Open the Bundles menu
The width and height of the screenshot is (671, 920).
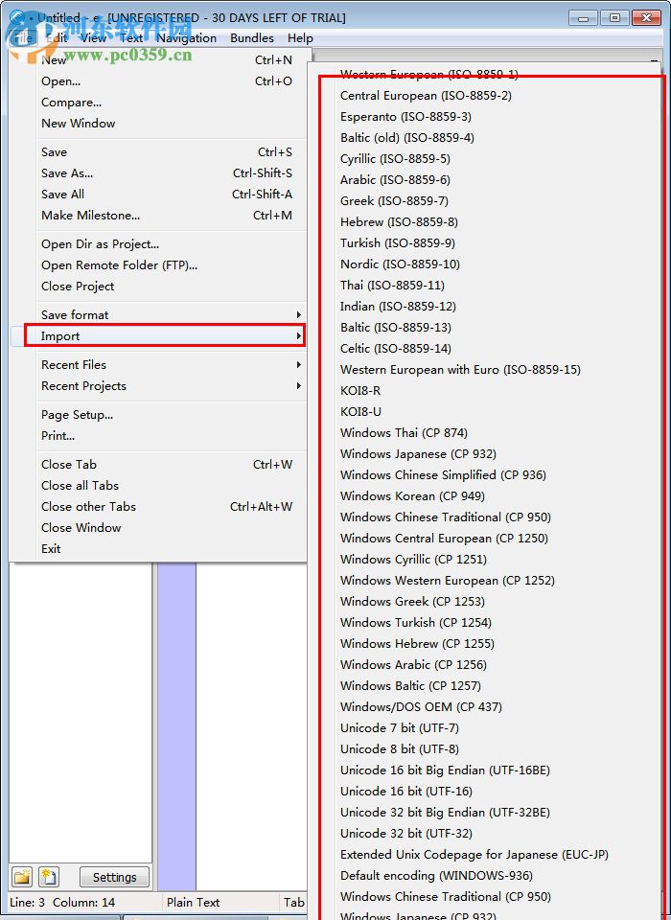(x=252, y=38)
